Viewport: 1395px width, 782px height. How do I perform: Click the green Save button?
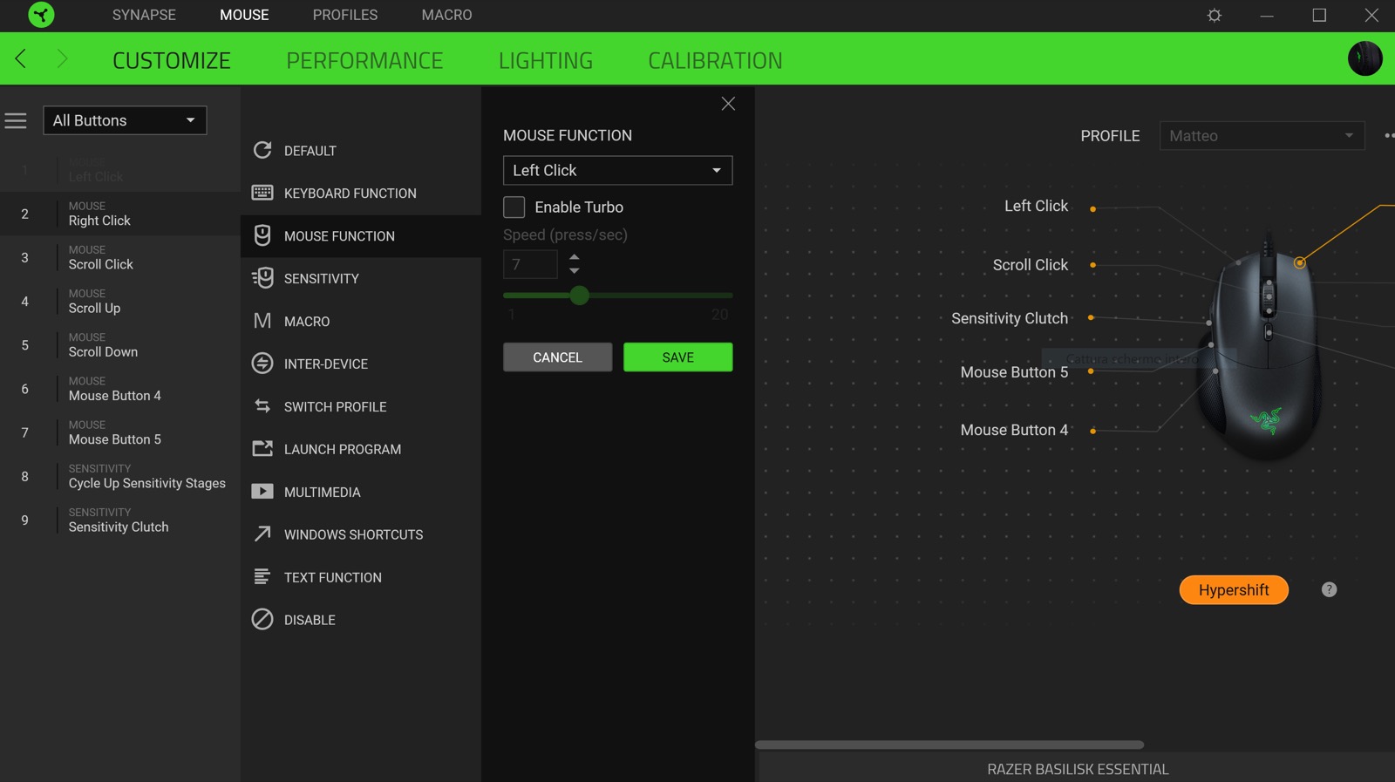677,357
